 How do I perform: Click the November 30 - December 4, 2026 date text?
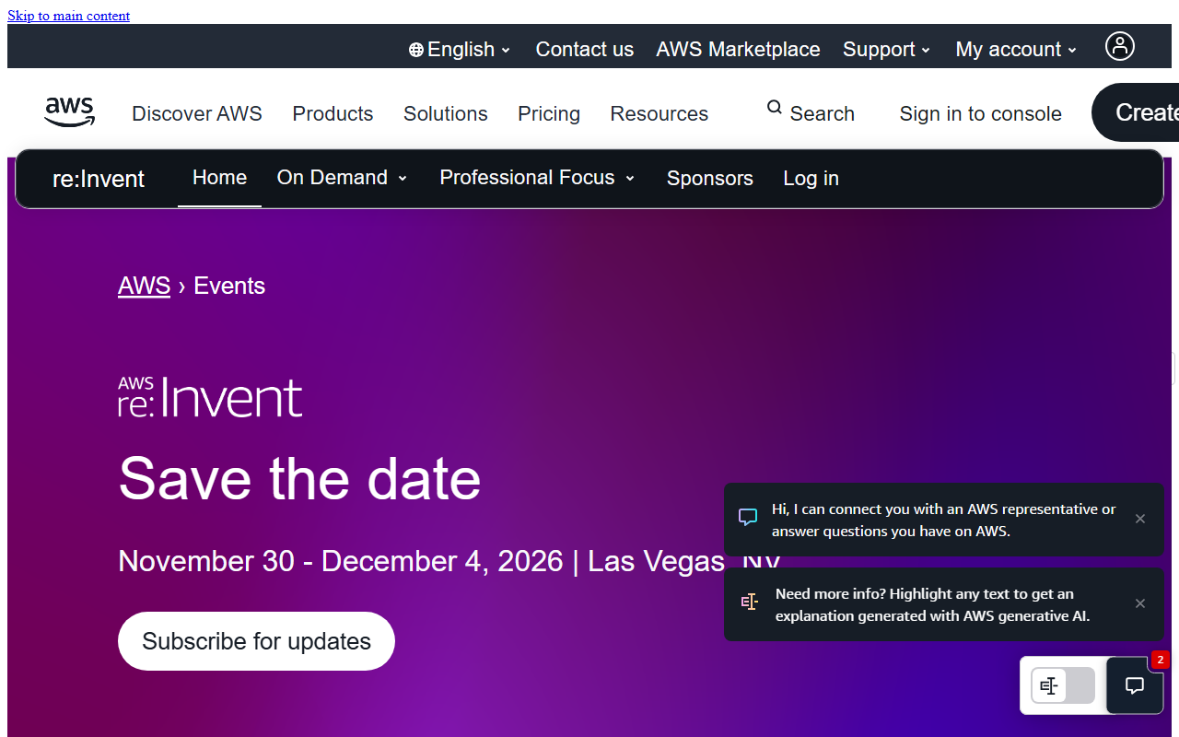pos(341,561)
